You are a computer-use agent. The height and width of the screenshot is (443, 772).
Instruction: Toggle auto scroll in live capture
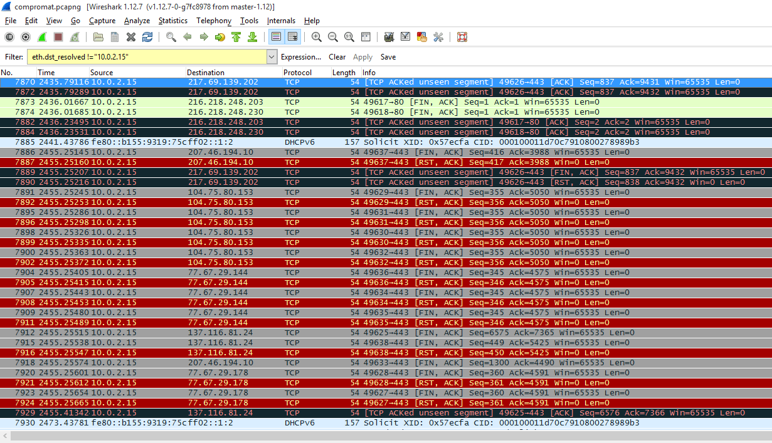[x=292, y=37]
